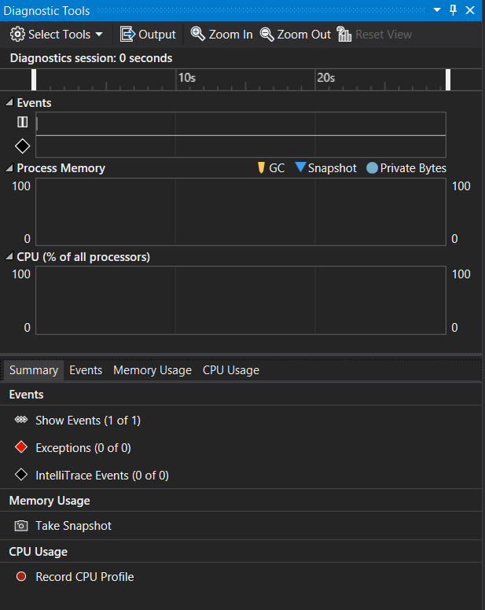Click the left timeline selection handle
485x610 pixels.
[x=34, y=79]
